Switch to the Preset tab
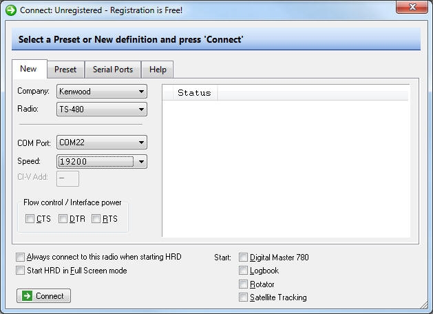Screen dimensions: 433x314 (65, 70)
